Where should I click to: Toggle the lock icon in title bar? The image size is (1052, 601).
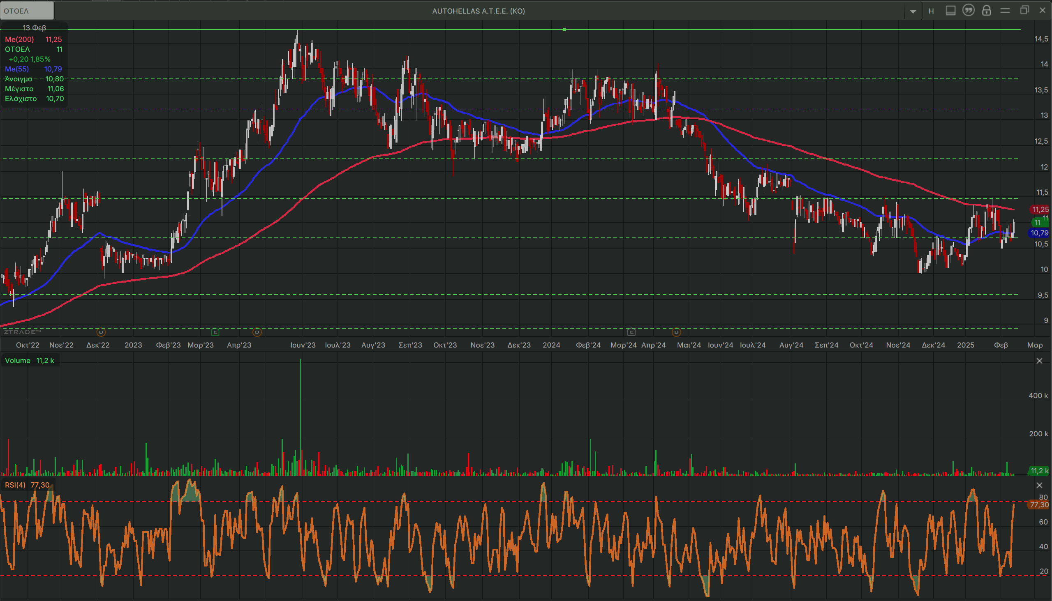(x=986, y=10)
